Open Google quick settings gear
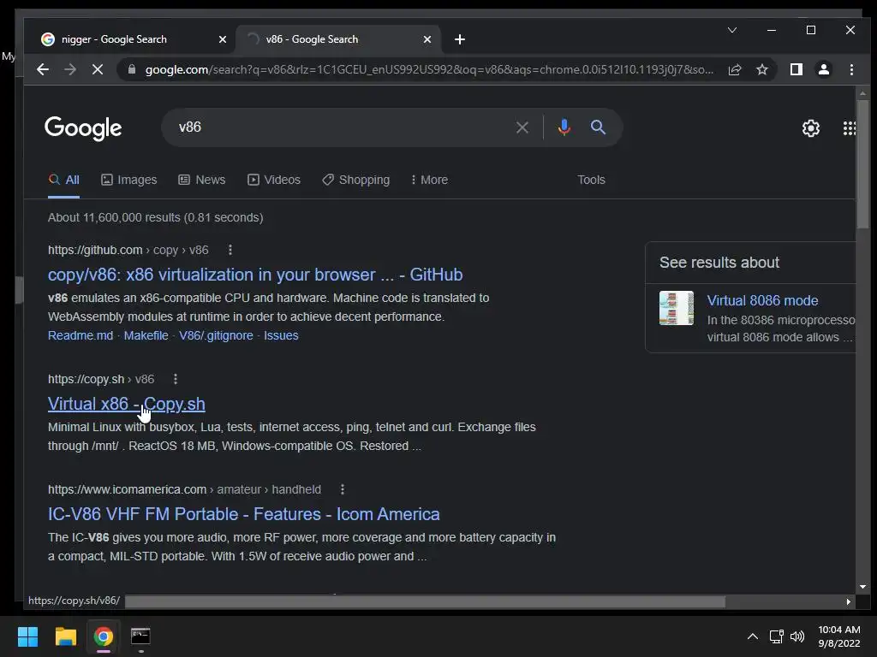 (810, 128)
